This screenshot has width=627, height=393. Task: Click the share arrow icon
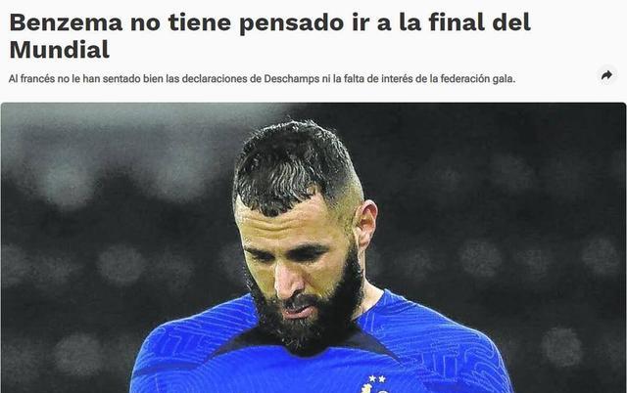click(606, 75)
